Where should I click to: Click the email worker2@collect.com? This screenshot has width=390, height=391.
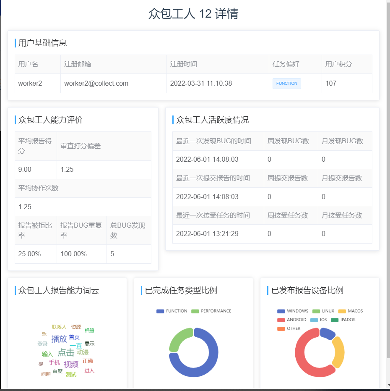(96, 83)
